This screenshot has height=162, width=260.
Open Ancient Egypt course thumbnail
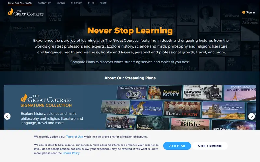pyautogui.click(x=165, y=93)
